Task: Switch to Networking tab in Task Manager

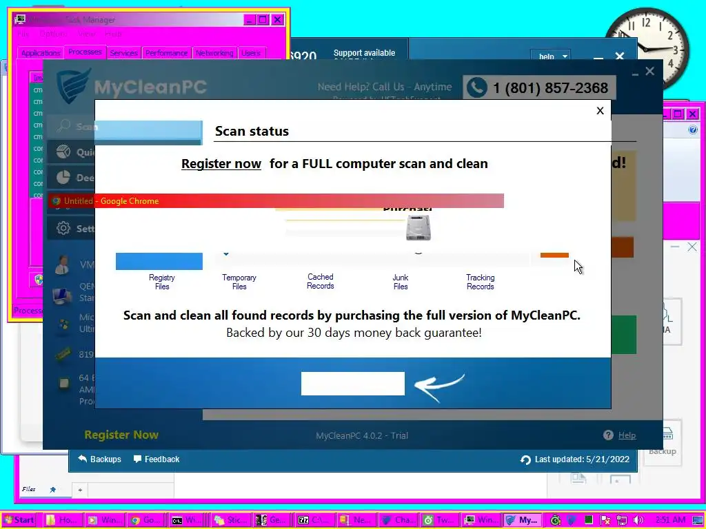Action: pos(214,53)
